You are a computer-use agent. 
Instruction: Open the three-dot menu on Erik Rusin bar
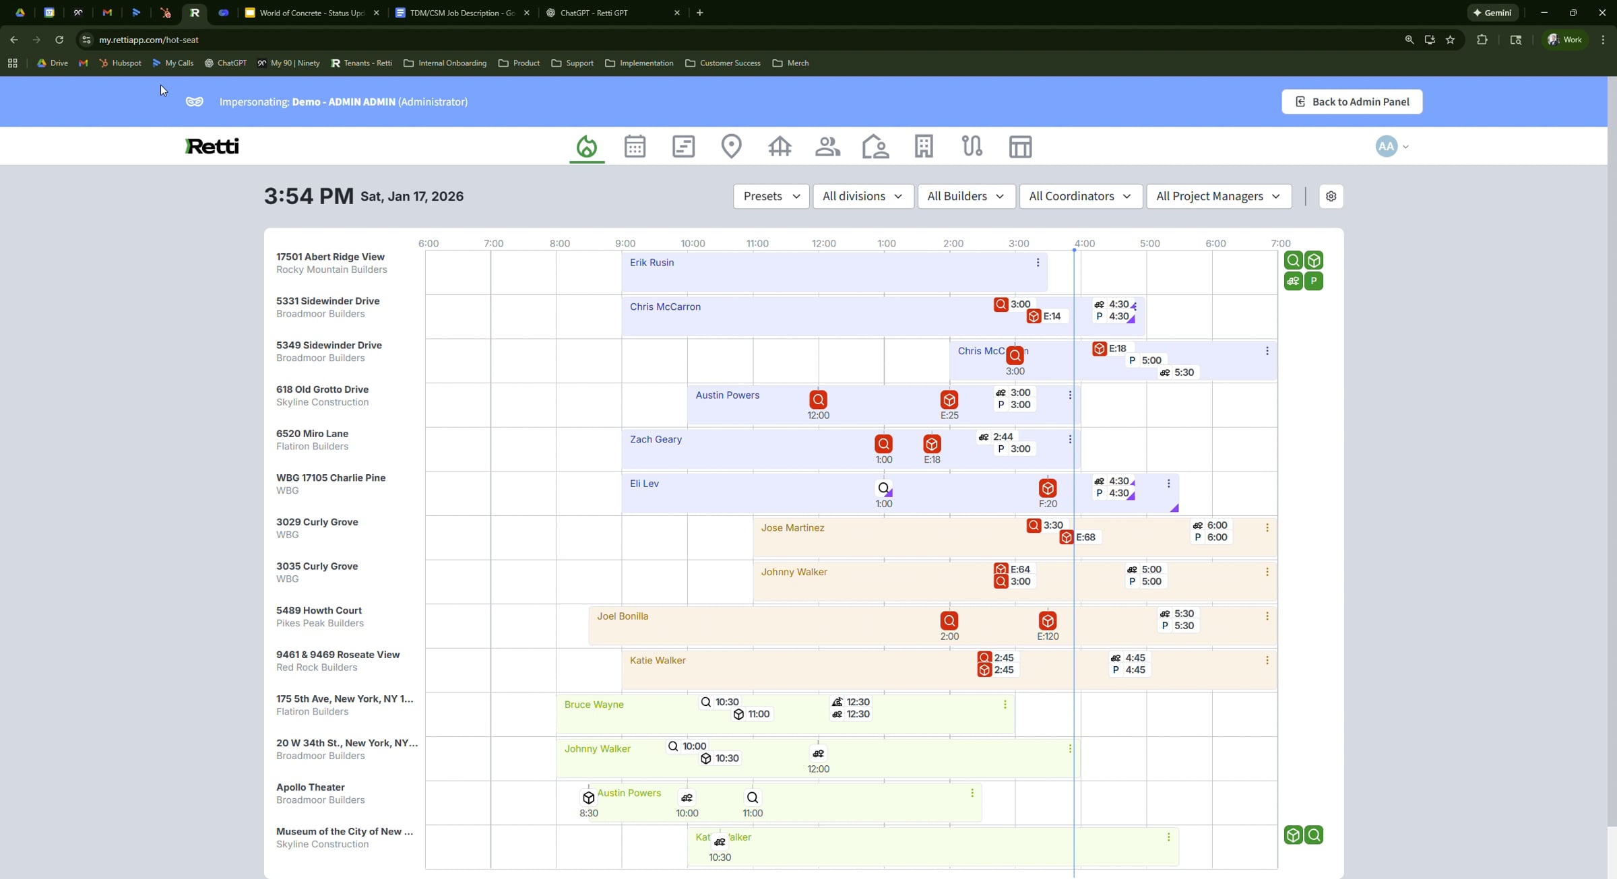pyautogui.click(x=1038, y=263)
